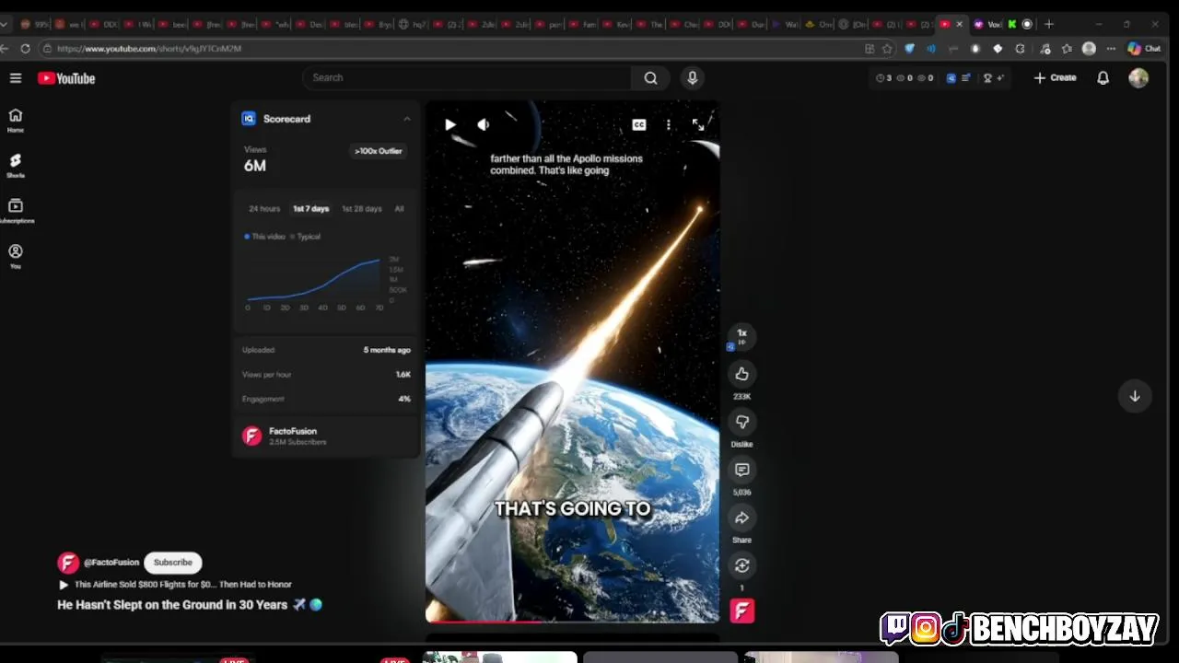Open the comments with 5,036 count
The image size is (1179, 663).
741,470
